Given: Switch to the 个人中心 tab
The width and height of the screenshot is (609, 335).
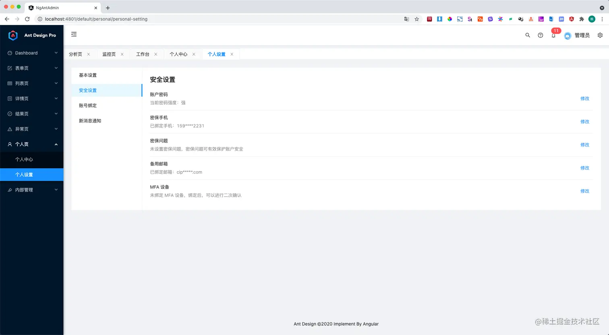Looking at the screenshot, I should [178, 54].
